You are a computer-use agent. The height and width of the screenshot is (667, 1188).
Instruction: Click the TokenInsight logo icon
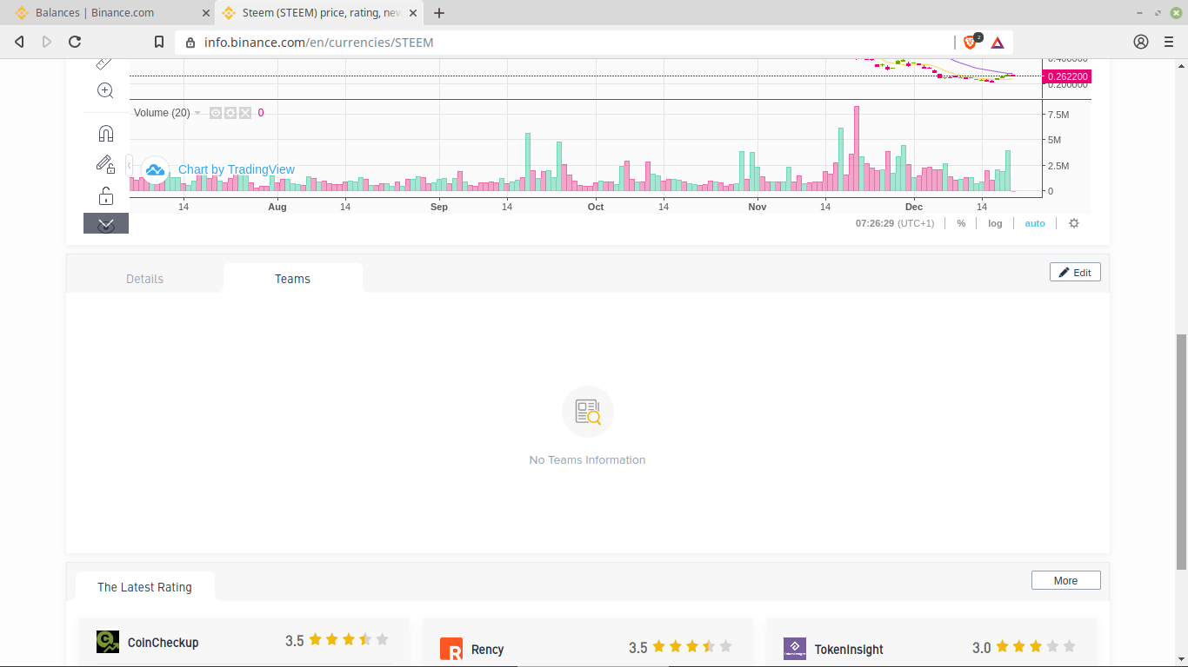(795, 649)
